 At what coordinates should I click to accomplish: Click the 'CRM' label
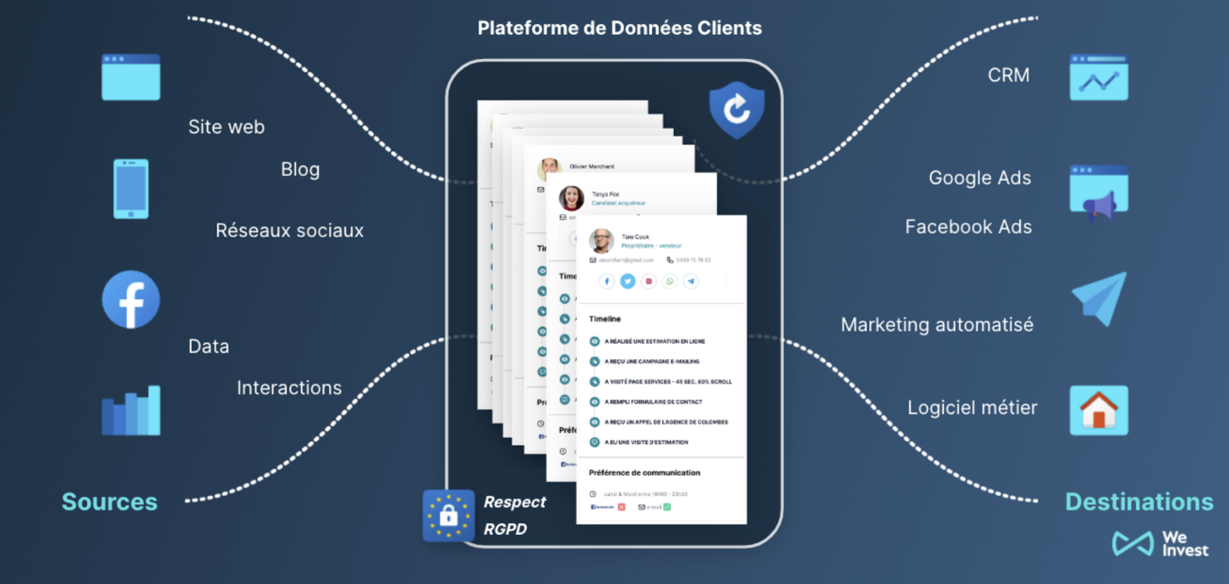click(1008, 75)
